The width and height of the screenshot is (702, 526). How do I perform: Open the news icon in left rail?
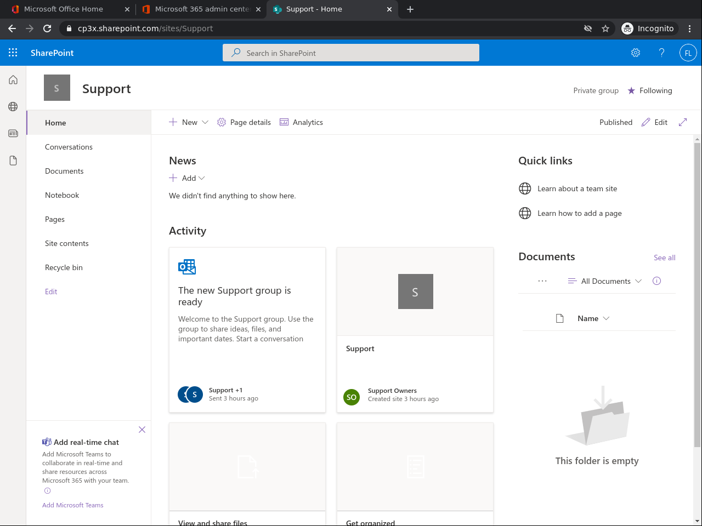13,133
